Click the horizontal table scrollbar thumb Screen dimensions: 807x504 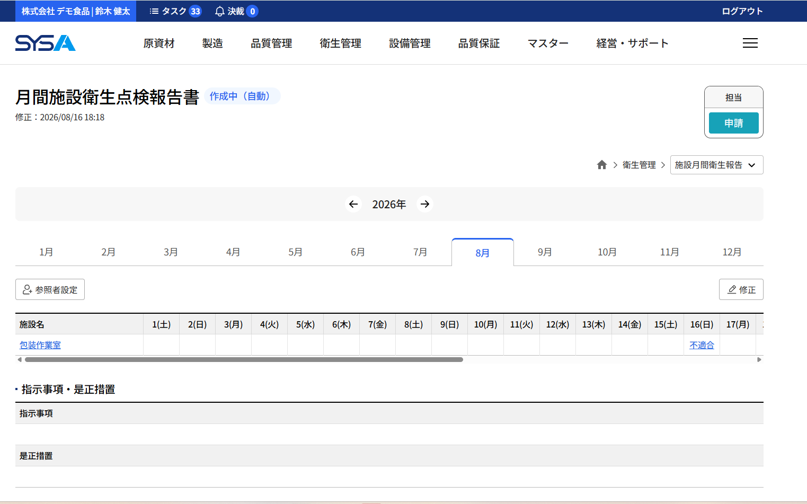pyautogui.click(x=244, y=359)
